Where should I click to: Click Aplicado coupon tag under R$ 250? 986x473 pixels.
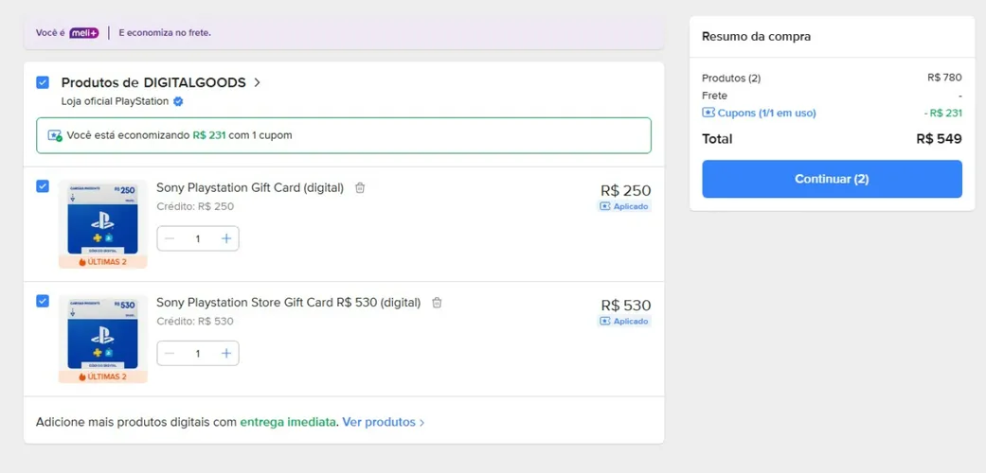pos(624,206)
